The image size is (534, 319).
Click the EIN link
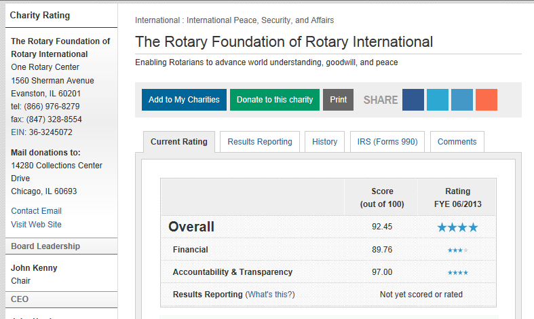click(x=18, y=132)
